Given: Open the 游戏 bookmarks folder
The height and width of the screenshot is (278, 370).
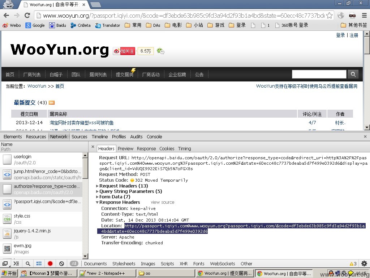Looking at the screenshot, I should [216, 25].
